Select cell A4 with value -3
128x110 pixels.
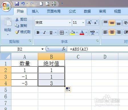pos(24,83)
